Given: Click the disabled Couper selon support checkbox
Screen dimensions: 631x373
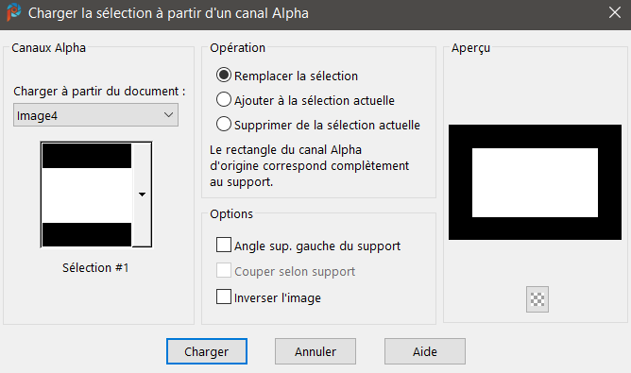Looking at the screenshot, I should 224,270.
